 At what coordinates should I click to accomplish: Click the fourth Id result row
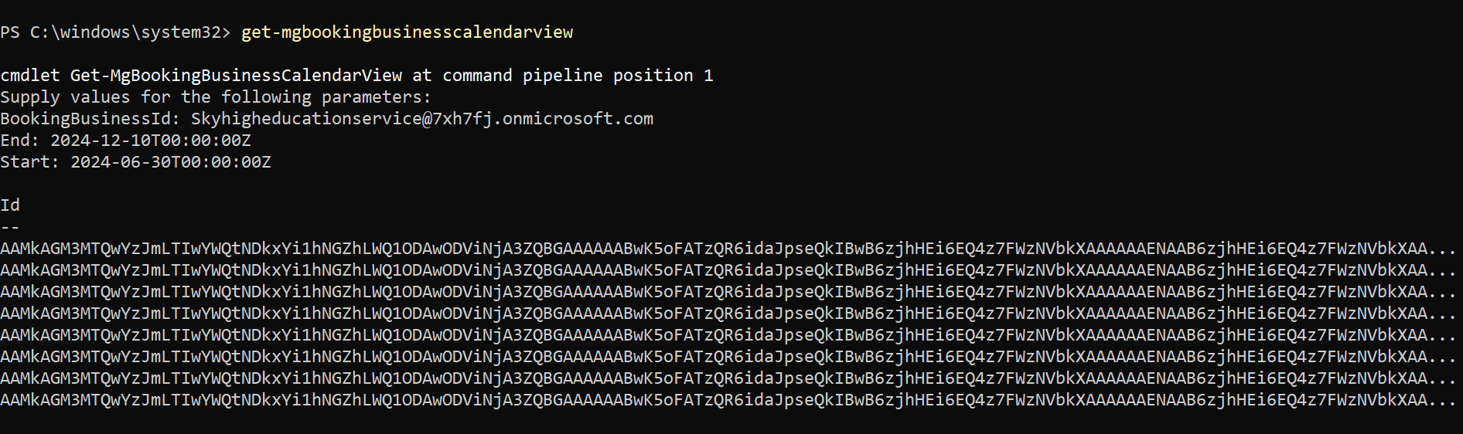tap(727, 314)
